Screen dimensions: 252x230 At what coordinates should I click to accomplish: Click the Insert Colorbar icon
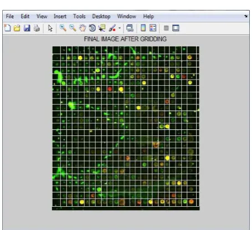pos(143,28)
